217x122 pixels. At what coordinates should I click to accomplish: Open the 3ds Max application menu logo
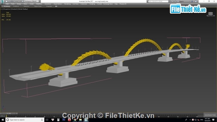point(2,2)
